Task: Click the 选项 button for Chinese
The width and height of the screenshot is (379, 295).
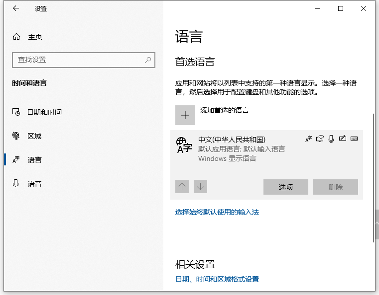Action: [x=285, y=187]
